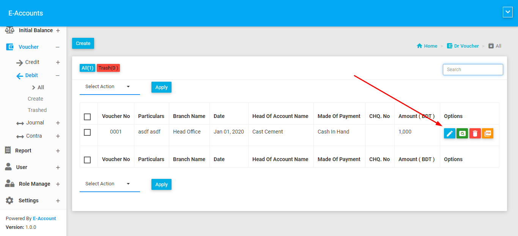The height and width of the screenshot is (236, 518).
Task: Tick the header select-all checkbox
Action: 87,116
